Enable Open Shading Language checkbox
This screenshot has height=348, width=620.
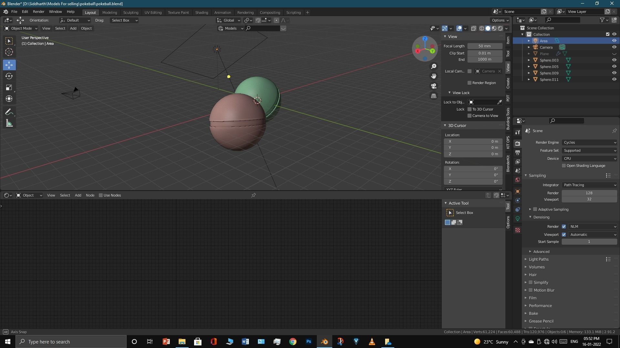pos(564,166)
